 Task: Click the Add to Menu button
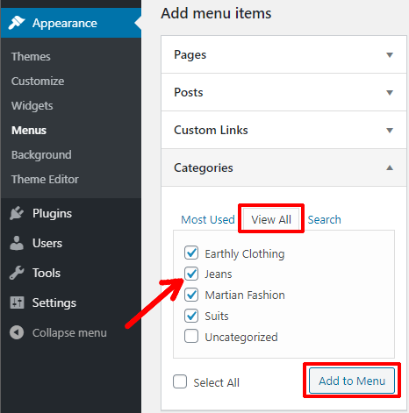point(352,381)
